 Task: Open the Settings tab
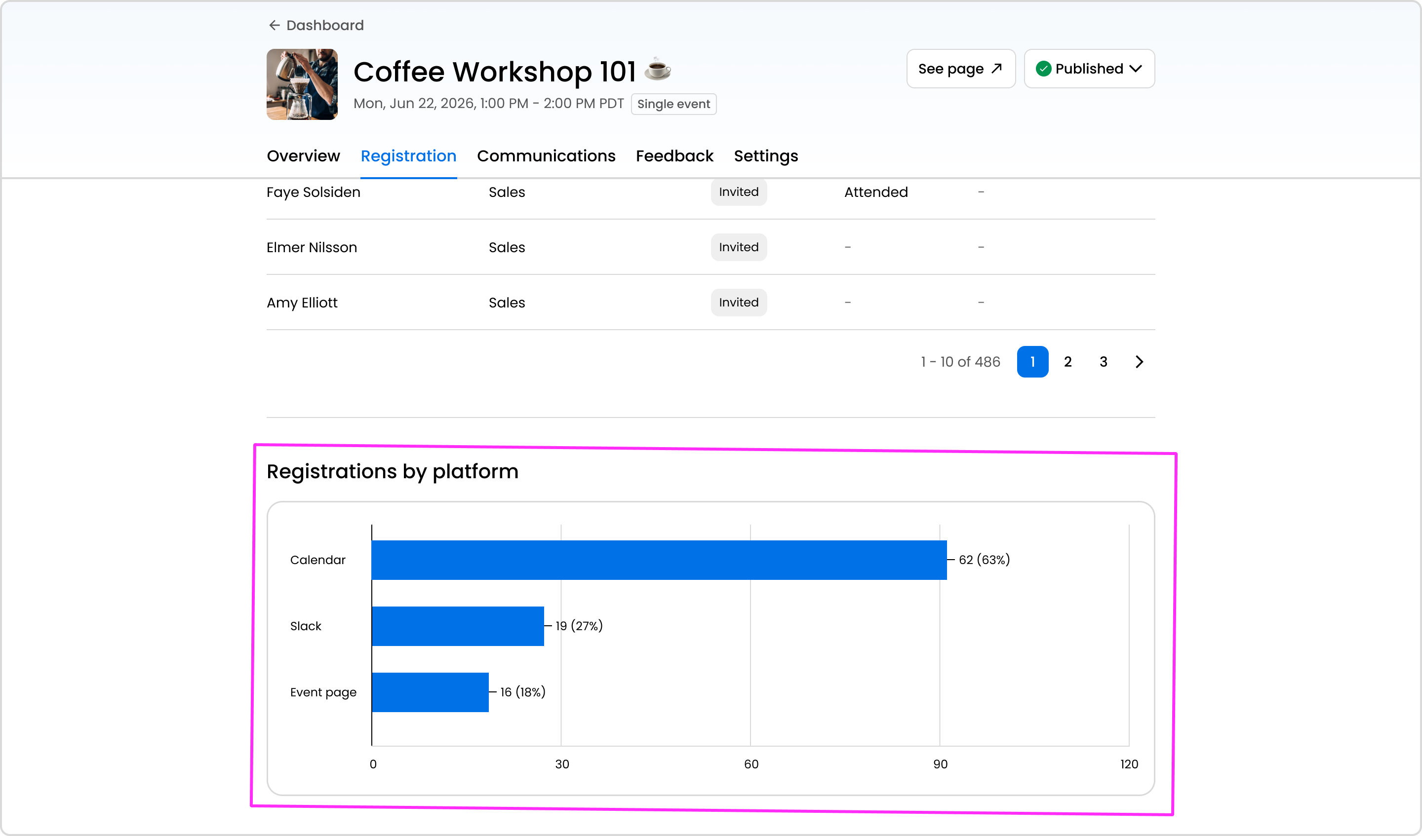click(766, 155)
